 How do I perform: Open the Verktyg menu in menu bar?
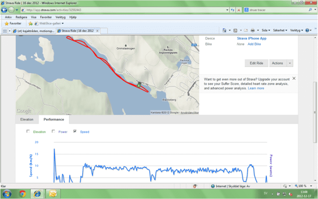[61, 17]
